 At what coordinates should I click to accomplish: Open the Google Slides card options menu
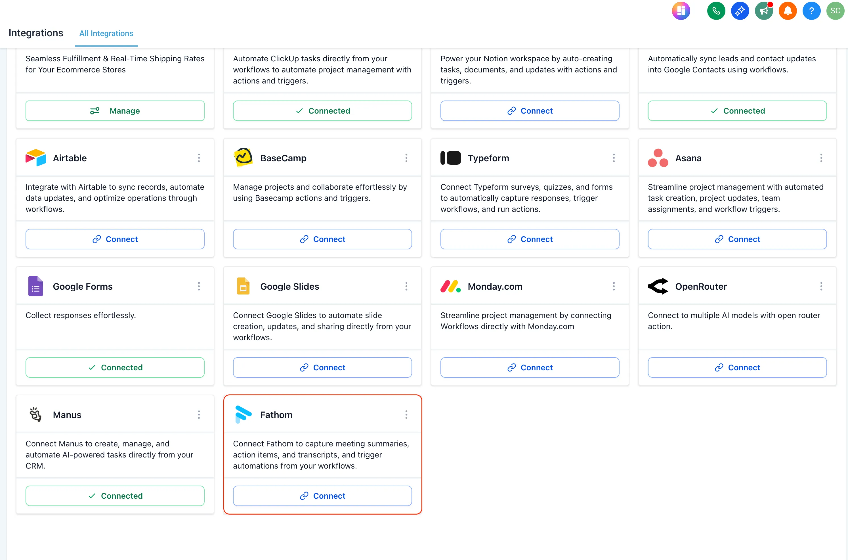[406, 286]
